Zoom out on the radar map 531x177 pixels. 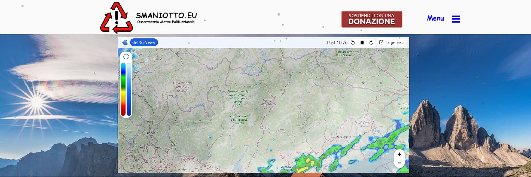click(x=399, y=163)
